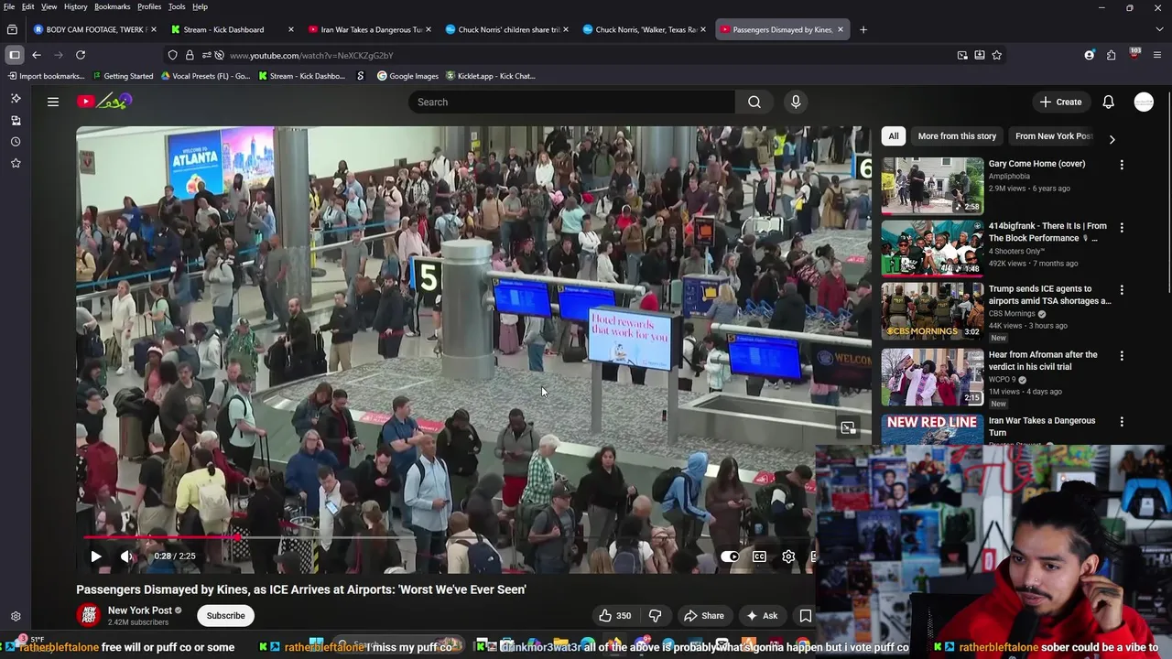Open a new browser tab

point(863,29)
